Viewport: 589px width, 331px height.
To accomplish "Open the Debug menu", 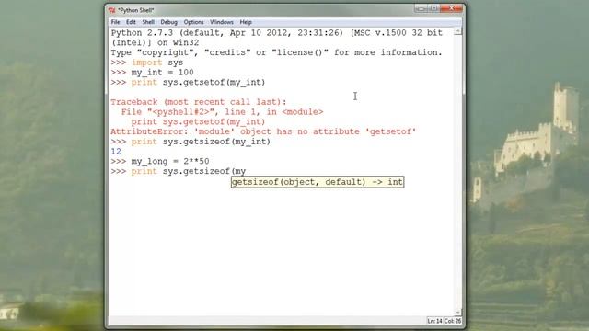I will (x=168, y=22).
